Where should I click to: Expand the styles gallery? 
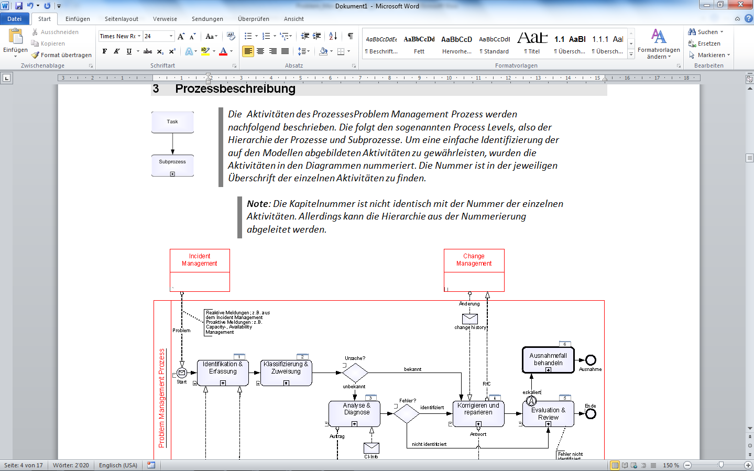click(631, 54)
